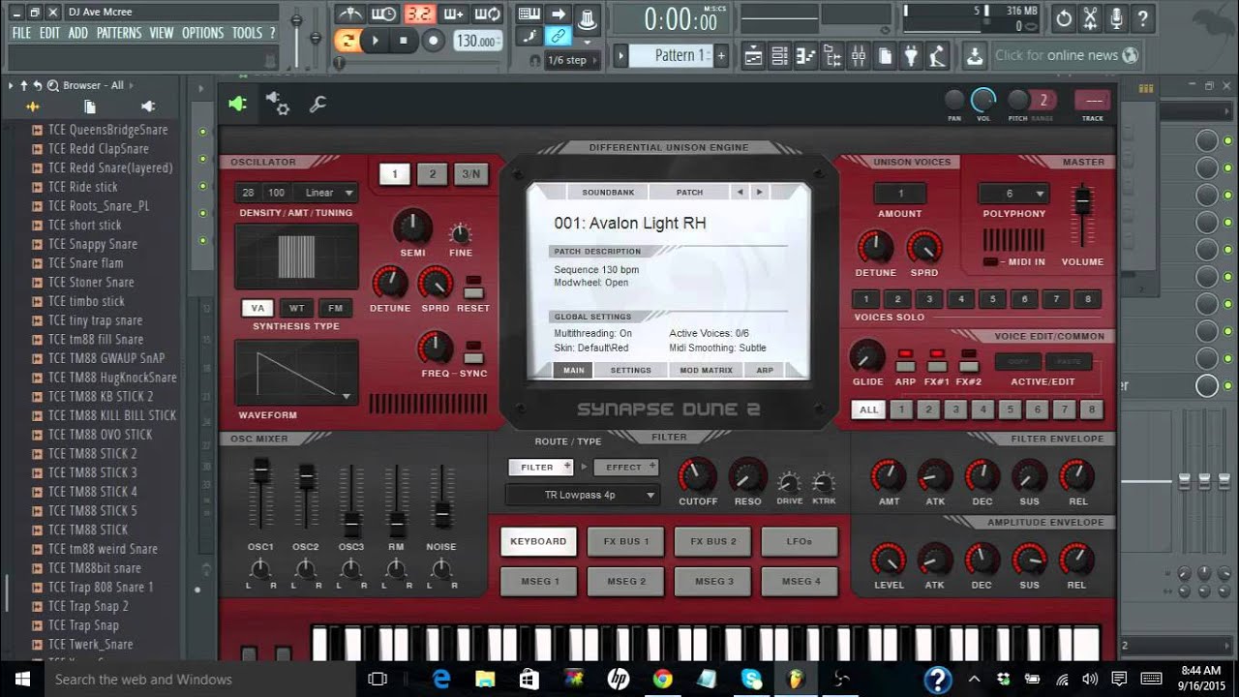Click the tempo tapper icon

pyautogui.click(x=936, y=56)
